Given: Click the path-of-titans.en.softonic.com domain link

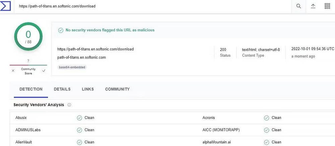Looking at the screenshot, I should tap(81, 57).
